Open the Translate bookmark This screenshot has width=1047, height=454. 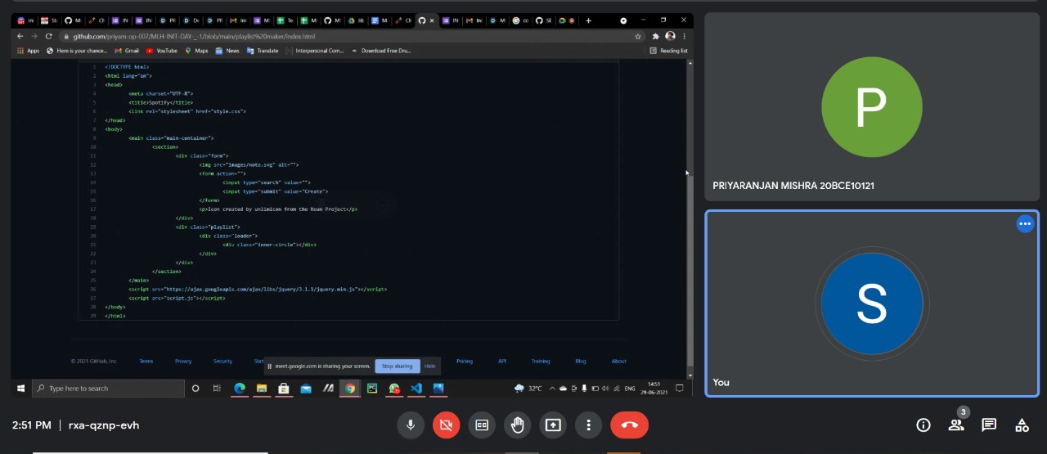coord(263,51)
